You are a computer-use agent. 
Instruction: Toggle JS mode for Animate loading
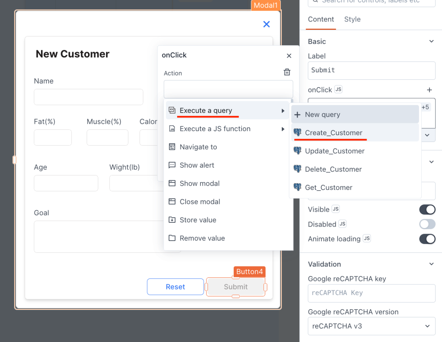pos(367,239)
